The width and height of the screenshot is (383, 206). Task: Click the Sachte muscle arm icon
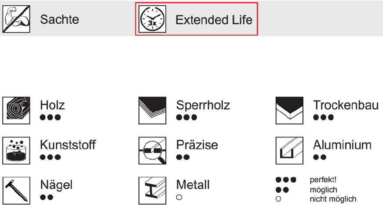pyautogui.click(x=16, y=19)
